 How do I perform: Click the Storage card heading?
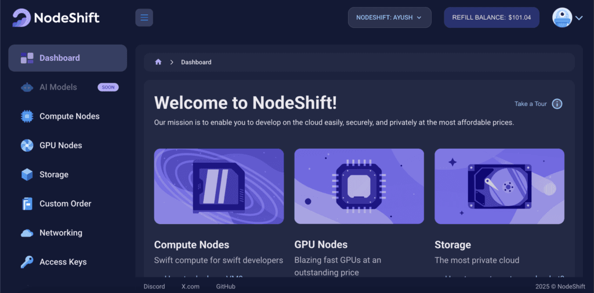point(452,244)
